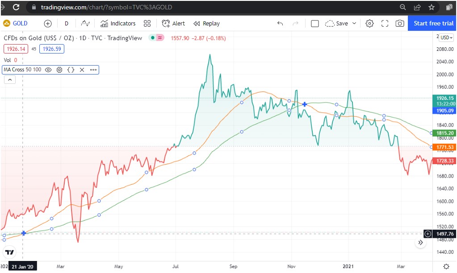
Task: Enter fullscreen mode
Action: [x=385, y=23]
